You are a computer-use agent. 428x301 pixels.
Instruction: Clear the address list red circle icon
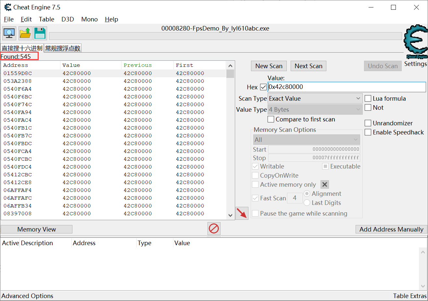click(214, 229)
